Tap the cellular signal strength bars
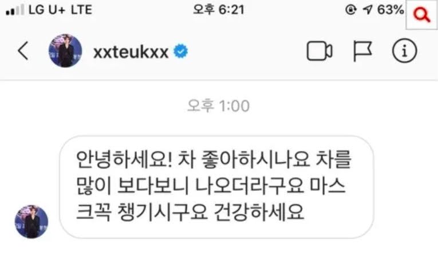This screenshot has width=438, height=256. 14,10
